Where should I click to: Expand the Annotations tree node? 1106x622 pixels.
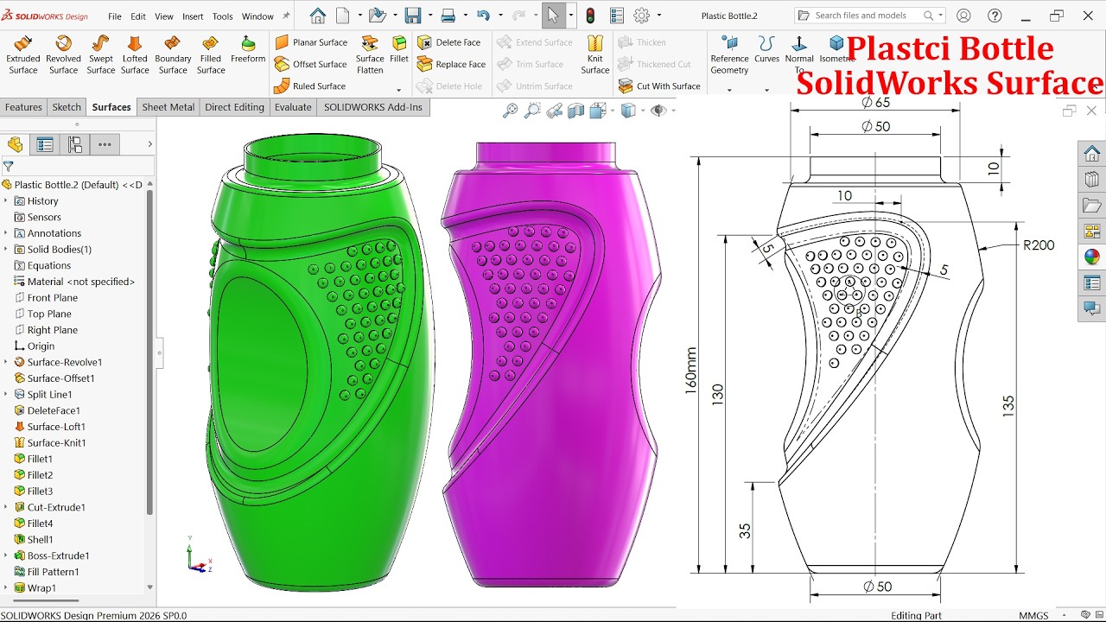pos(6,233)
